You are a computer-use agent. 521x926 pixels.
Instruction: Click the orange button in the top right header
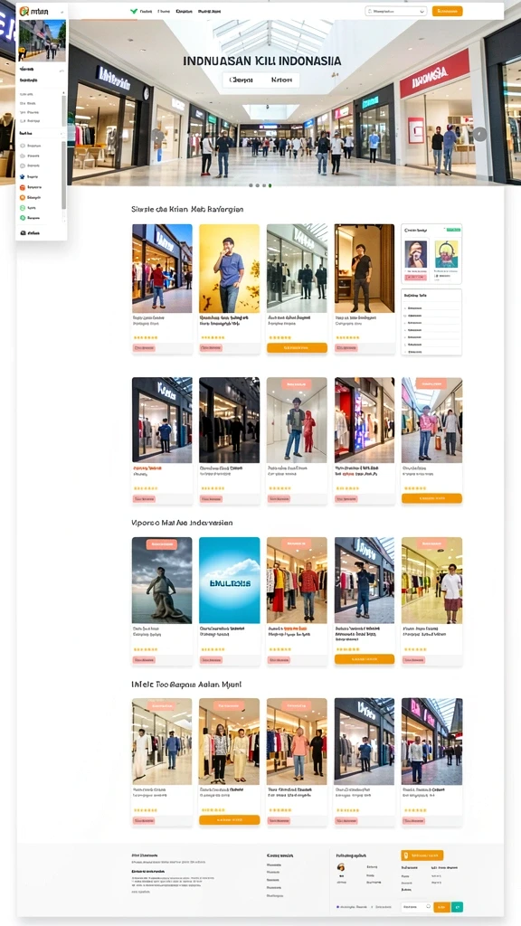447,11
